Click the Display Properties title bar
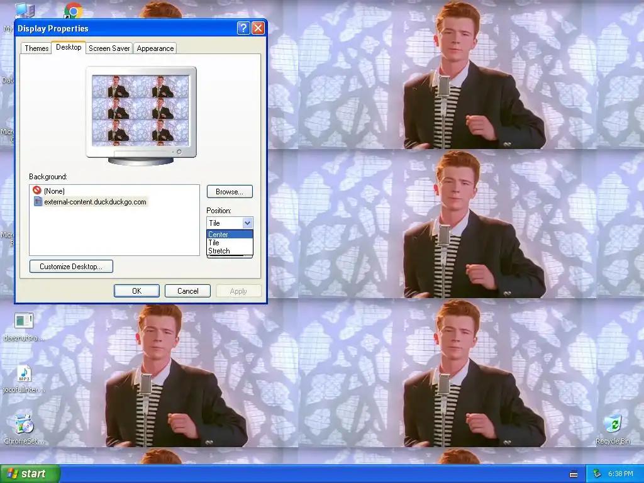The image size is (644, 483). click(125, 28)
